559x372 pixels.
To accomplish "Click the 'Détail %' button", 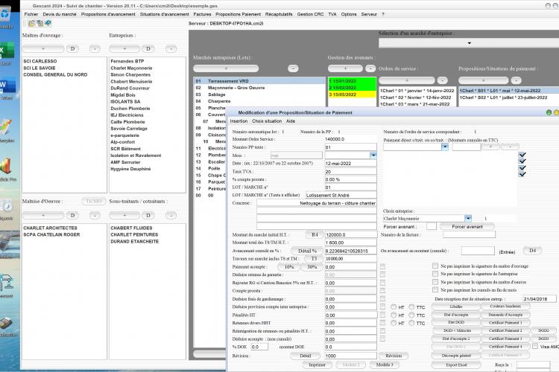I will [307, 251].
